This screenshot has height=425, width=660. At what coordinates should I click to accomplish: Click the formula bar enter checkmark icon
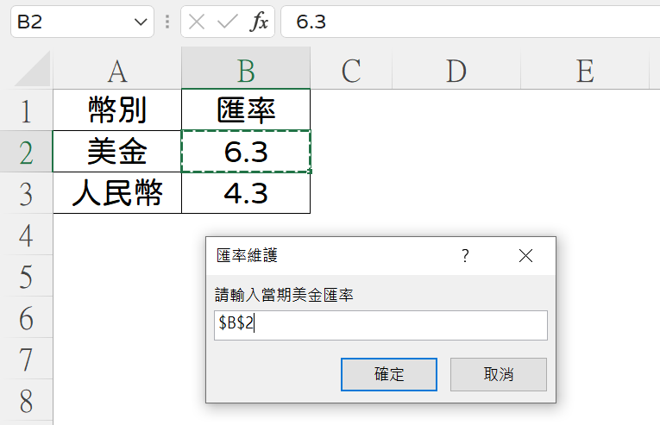[x=228, y=22]
